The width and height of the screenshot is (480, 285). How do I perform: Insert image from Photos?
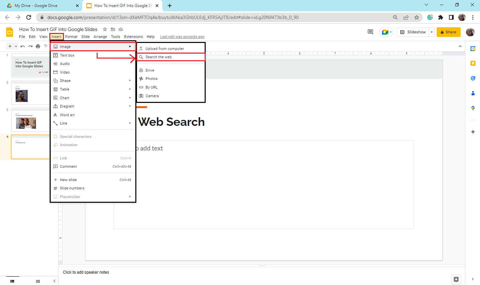pos(171,79)
